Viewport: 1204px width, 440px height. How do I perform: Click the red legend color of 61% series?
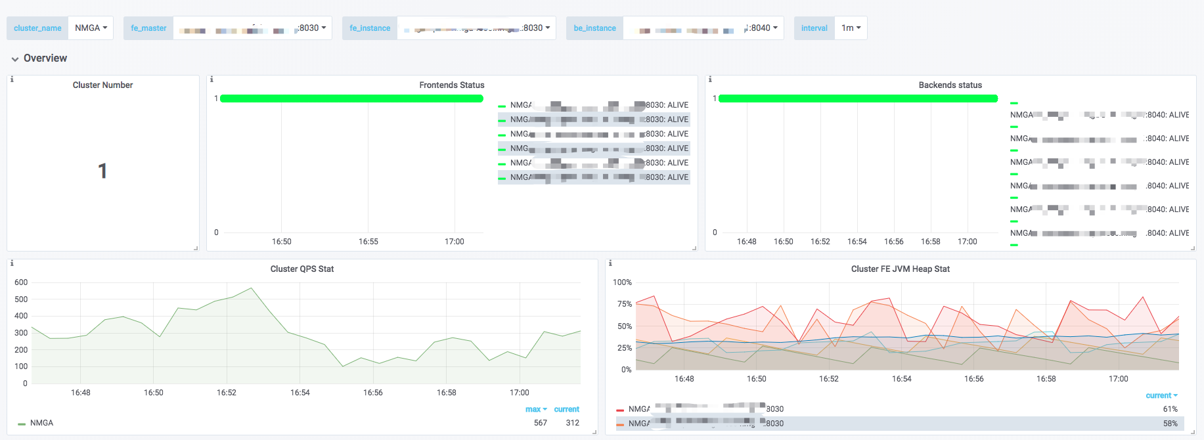(620, 410)
